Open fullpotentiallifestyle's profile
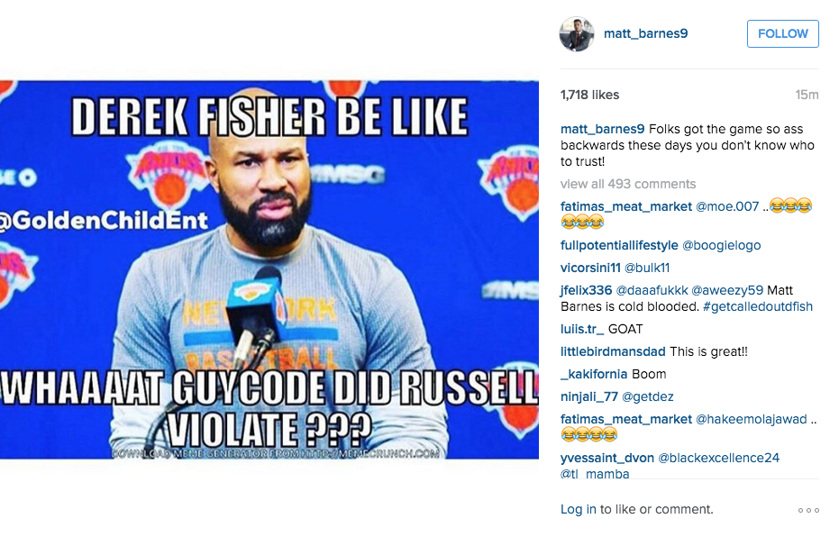The image size is (839, 537). tap(619, 245)
